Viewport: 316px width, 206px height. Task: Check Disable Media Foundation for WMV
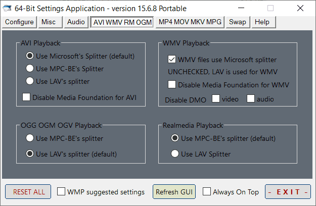(172, 84)
